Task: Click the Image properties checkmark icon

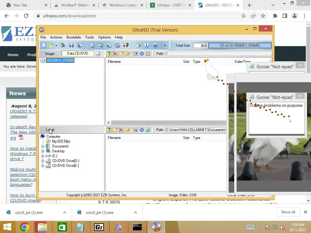Action: [98, 53]
